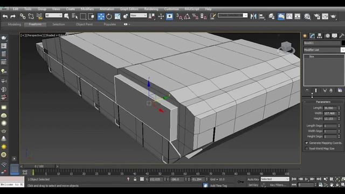Viewport: 345px width, 194px height.
Task: Click the Width value field
Action: [330, 113]
